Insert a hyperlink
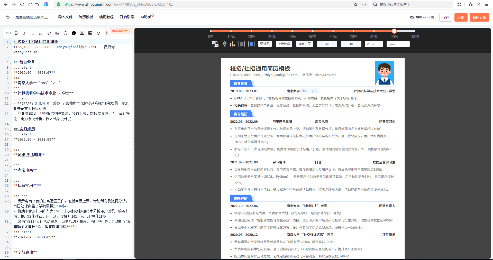 tap(49, 33)
